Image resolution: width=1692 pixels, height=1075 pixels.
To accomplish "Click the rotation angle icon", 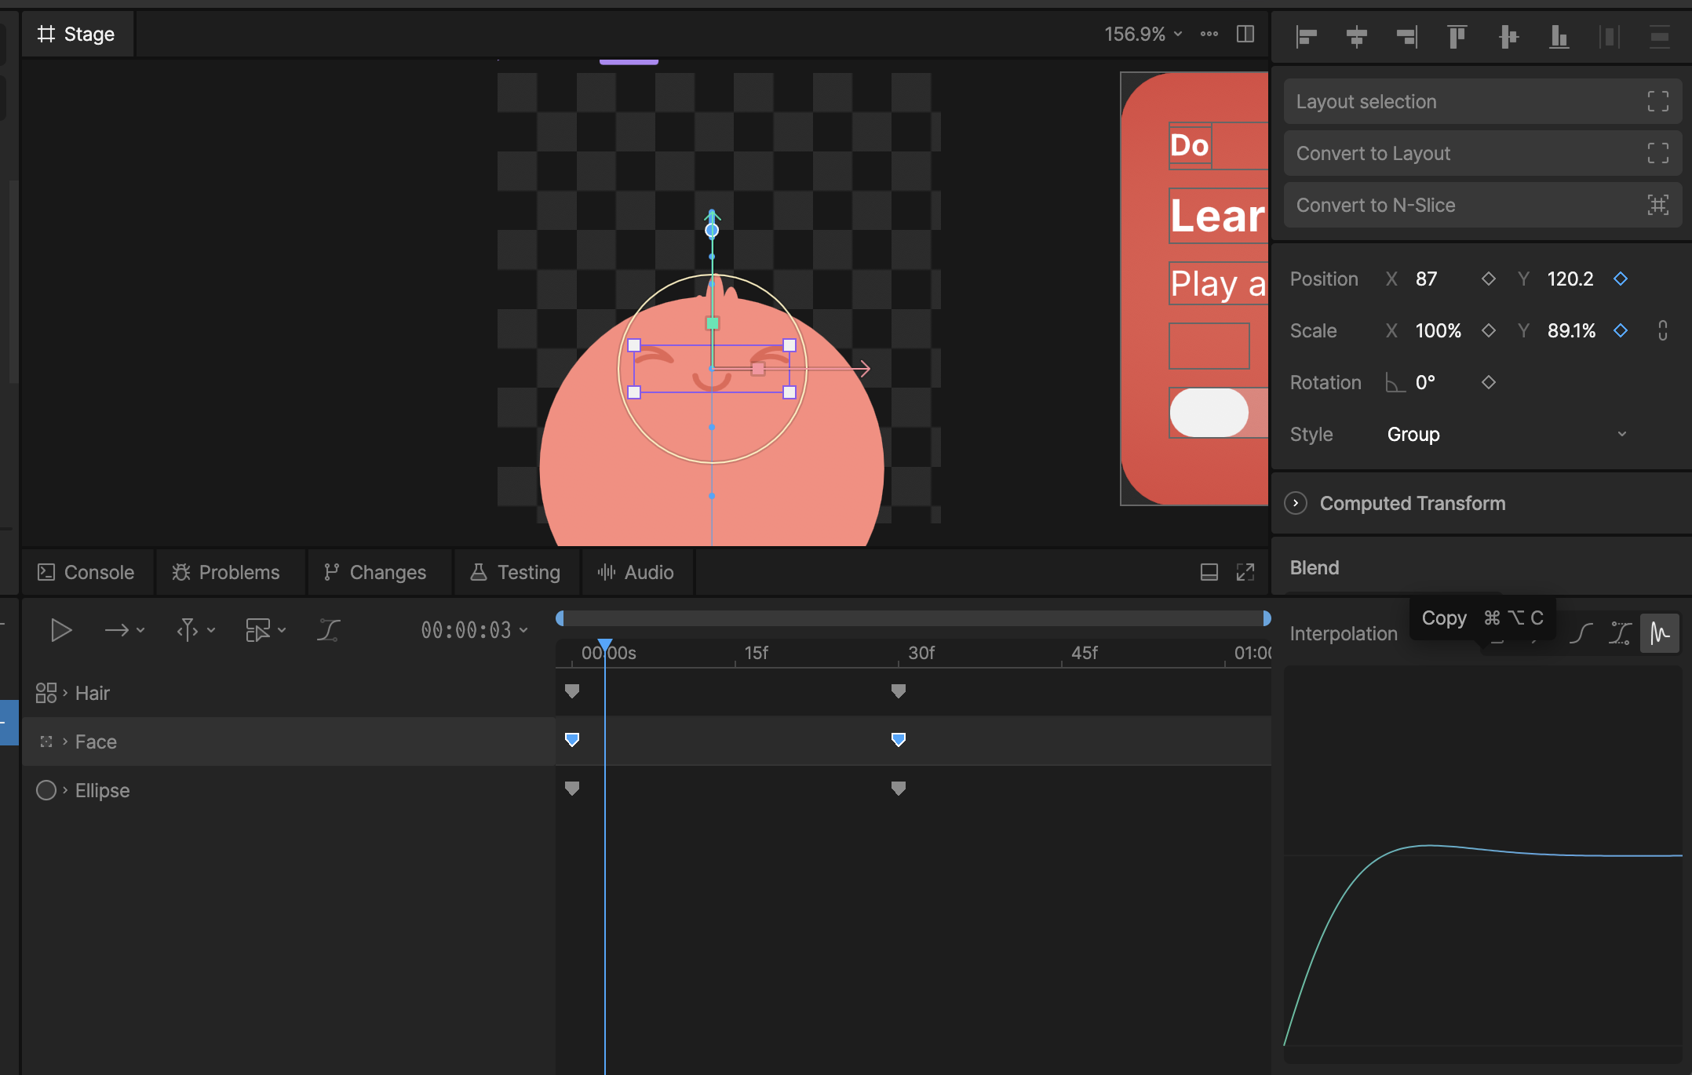I will click(x=1395, y=382).
